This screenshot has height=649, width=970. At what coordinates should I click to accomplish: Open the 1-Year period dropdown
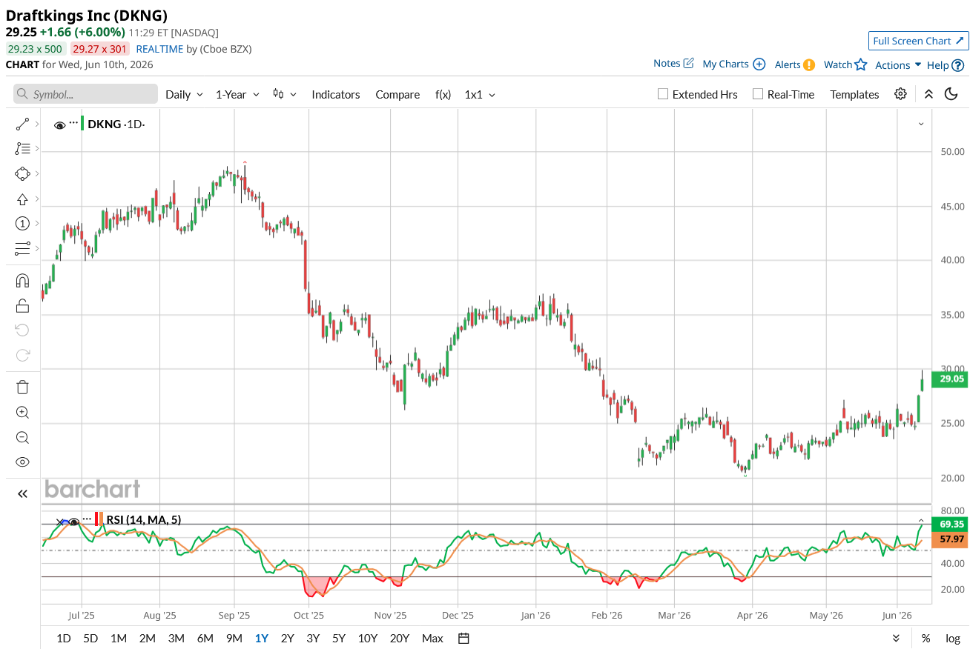[237, 95]
